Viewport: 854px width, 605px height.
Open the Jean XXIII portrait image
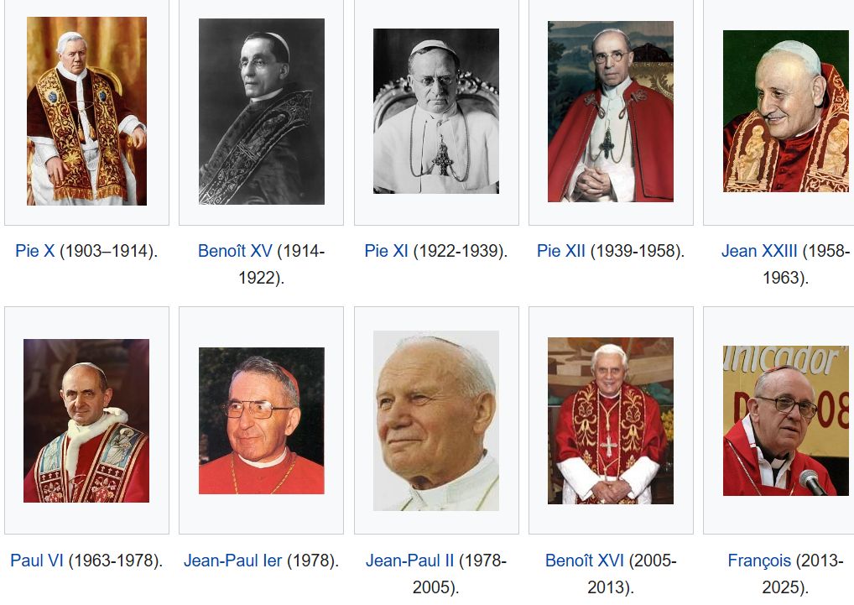point(786,111)
